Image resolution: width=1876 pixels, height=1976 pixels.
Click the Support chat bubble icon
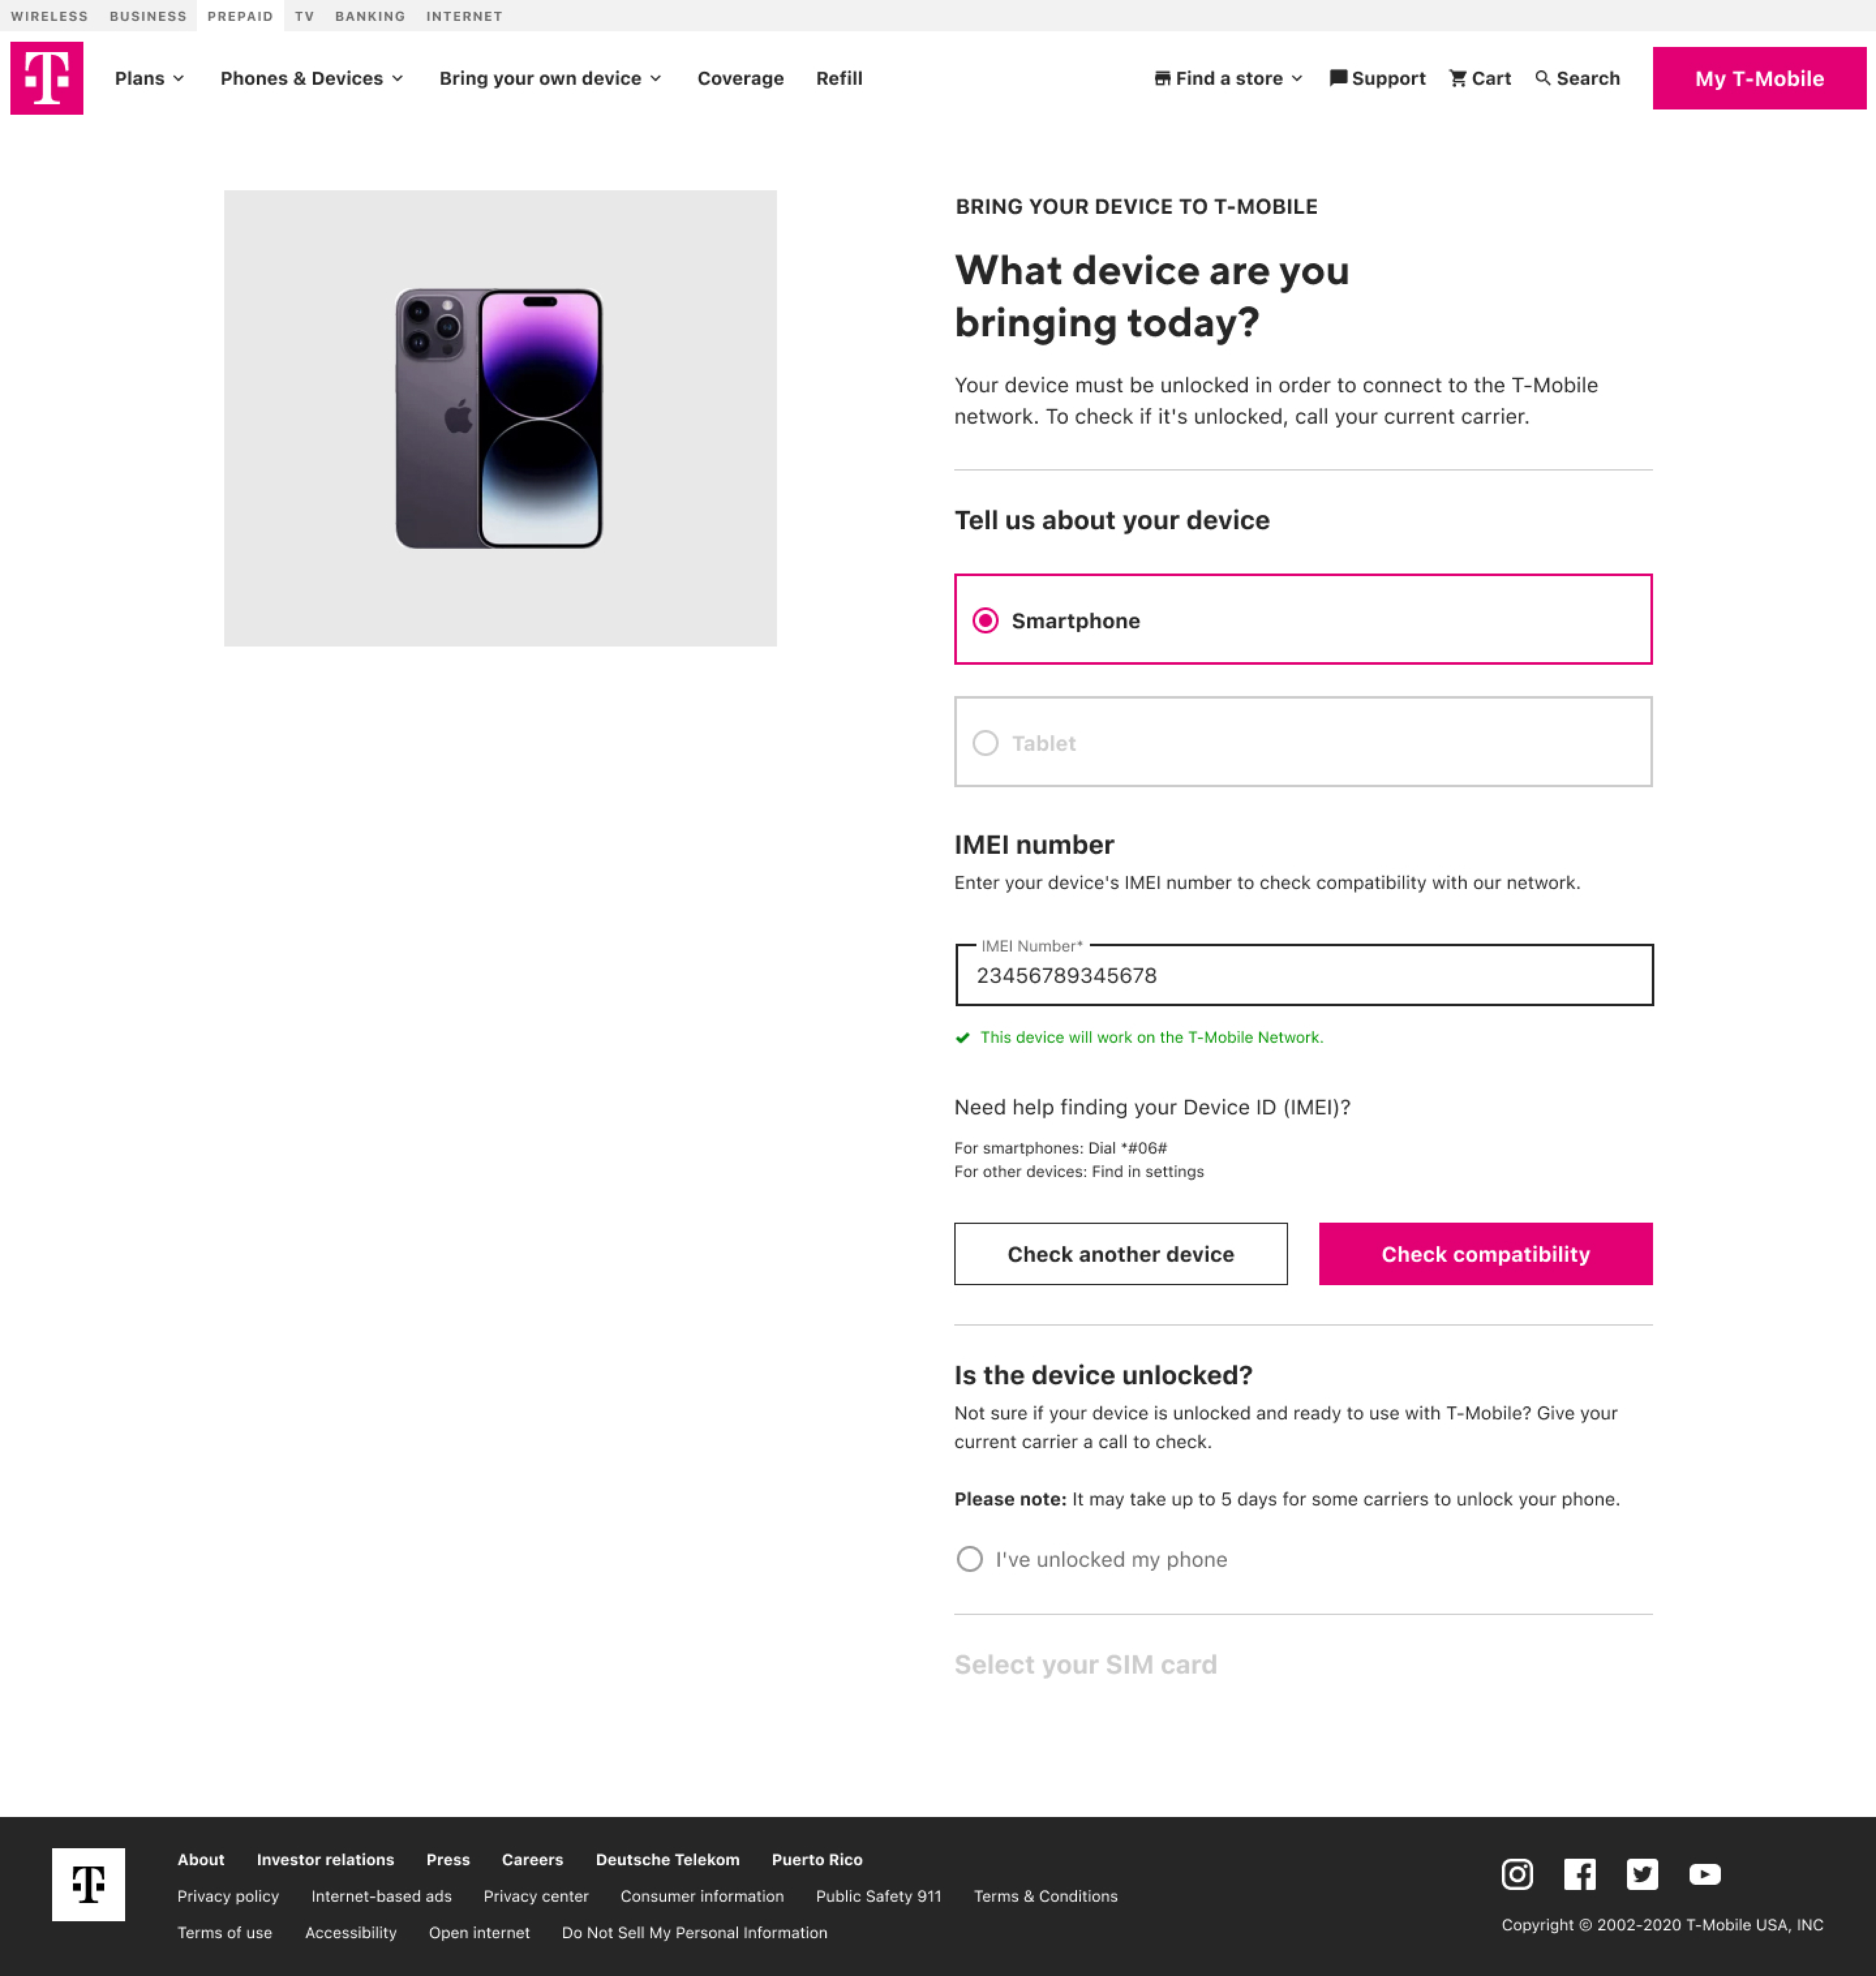1338,78
